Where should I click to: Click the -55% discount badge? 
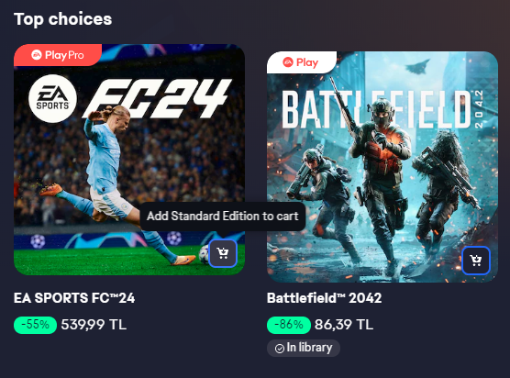pos(35,325)
